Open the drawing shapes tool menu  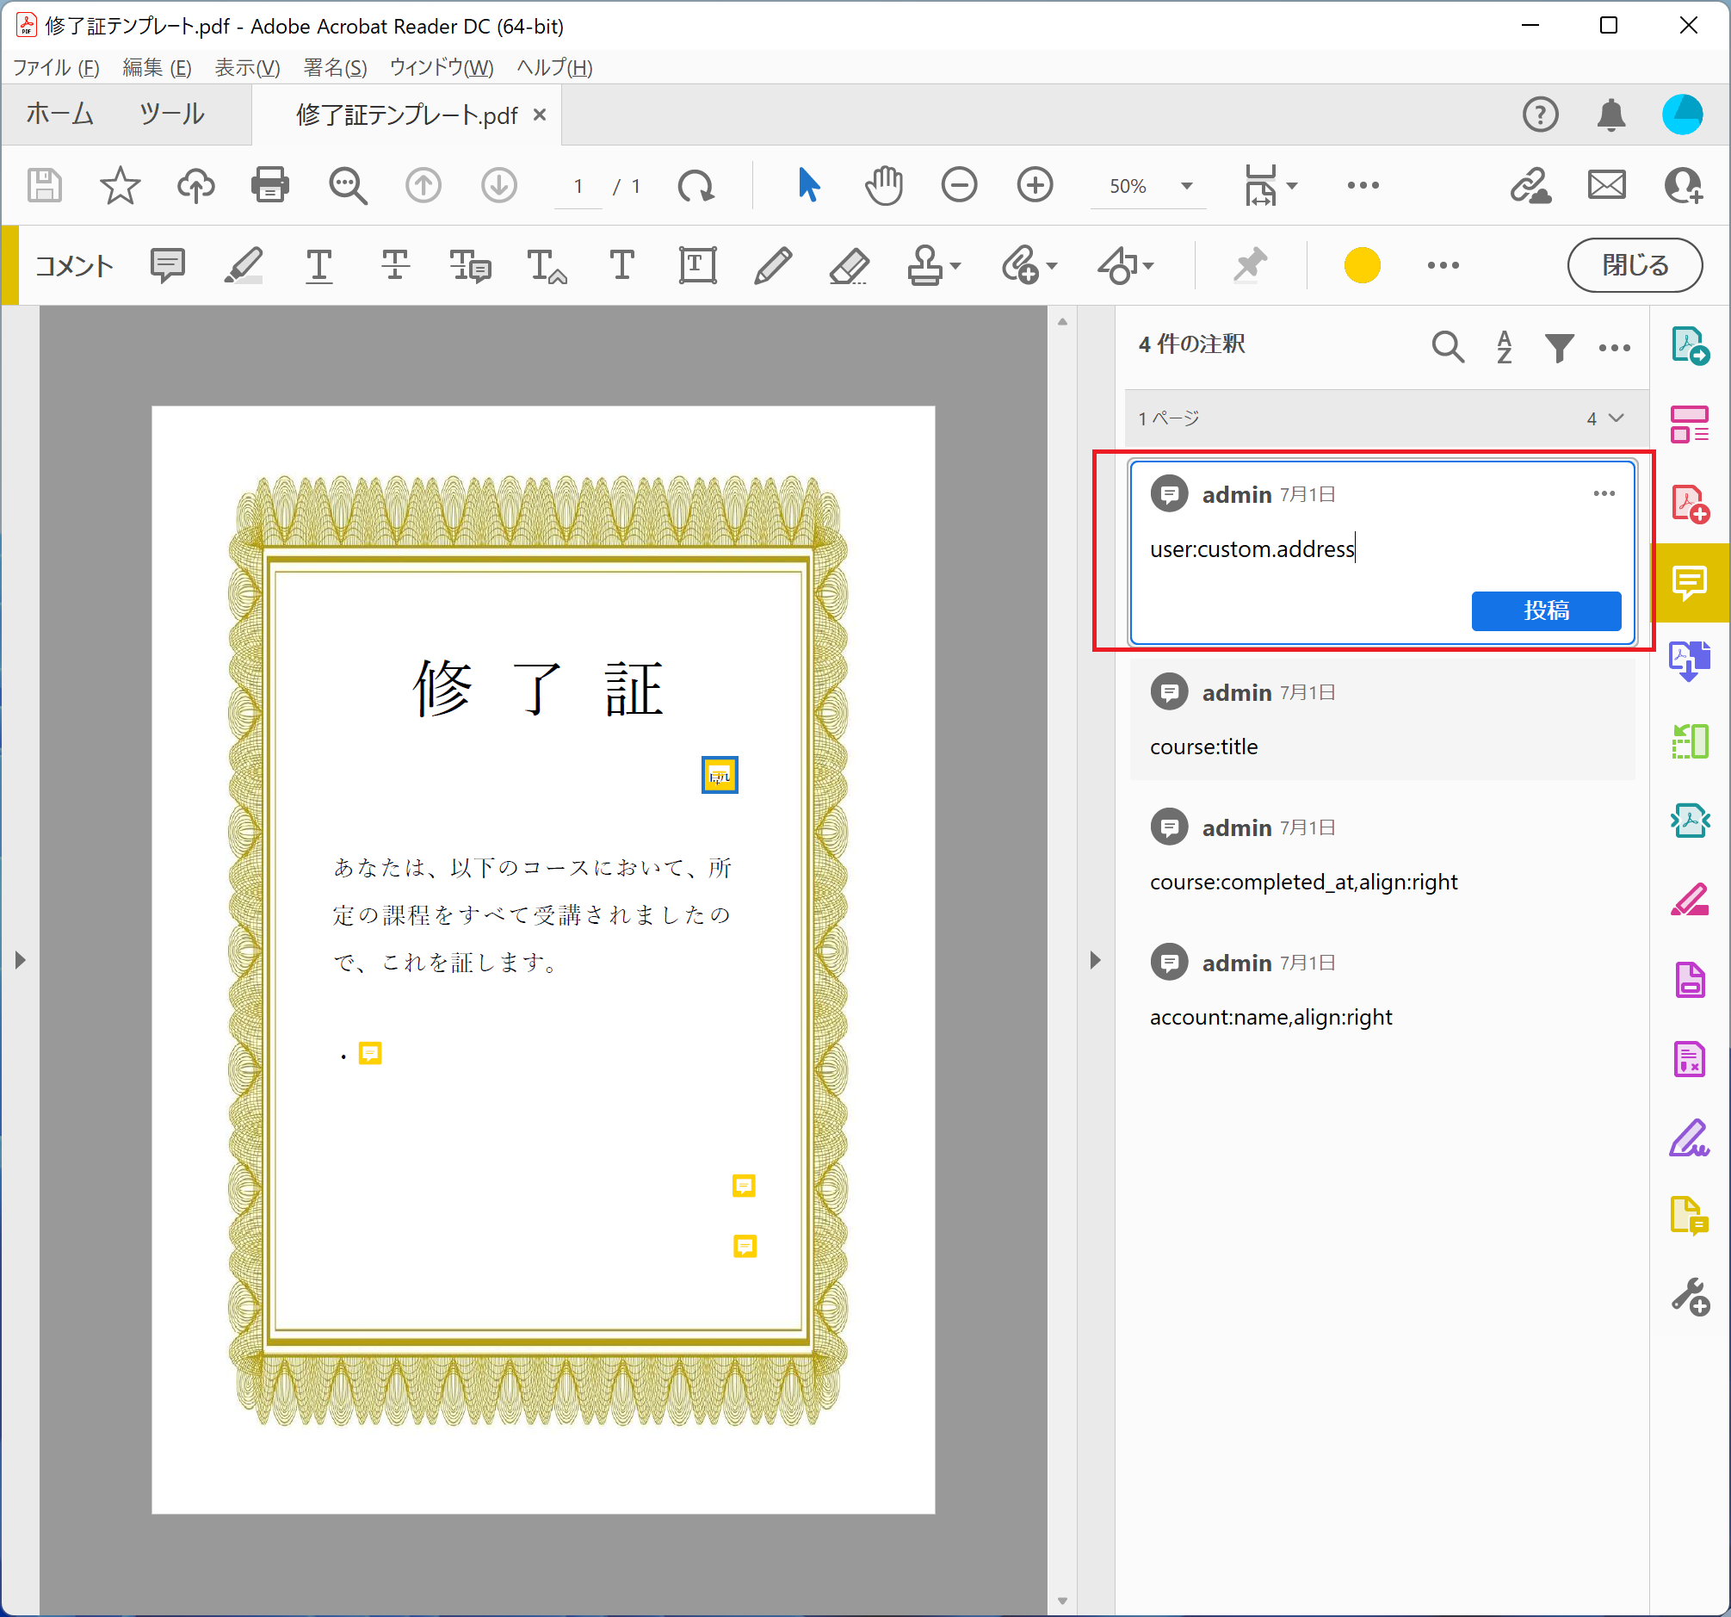[1126, 265]
